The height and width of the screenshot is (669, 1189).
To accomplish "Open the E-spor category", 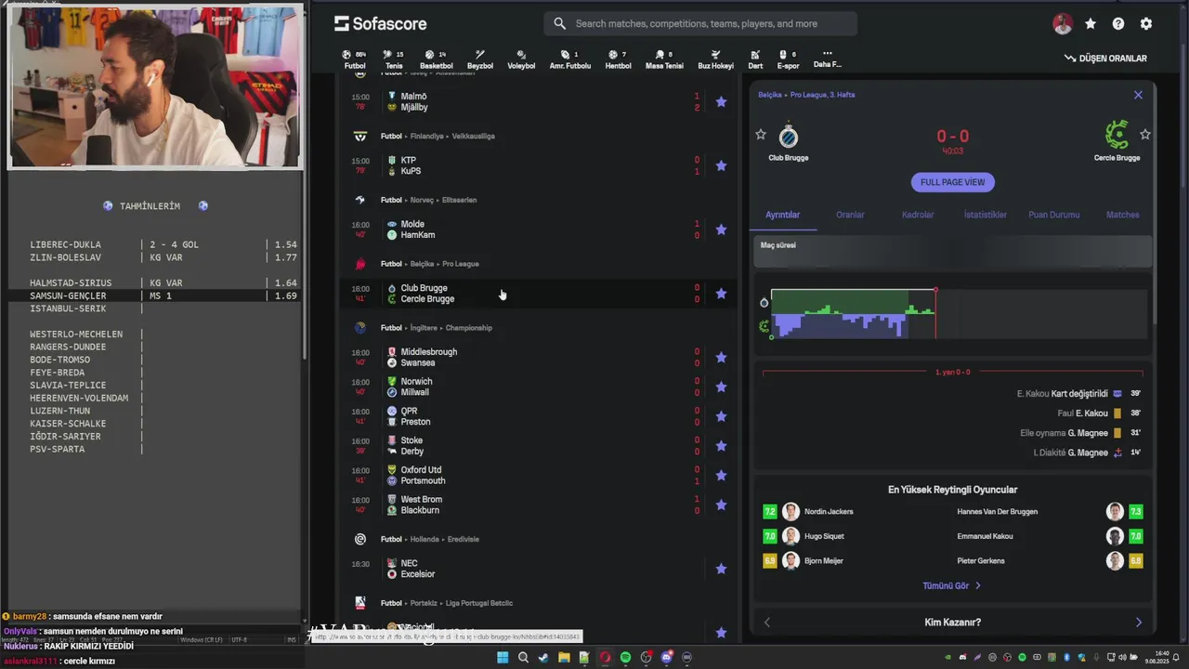I will coord(788,59).
